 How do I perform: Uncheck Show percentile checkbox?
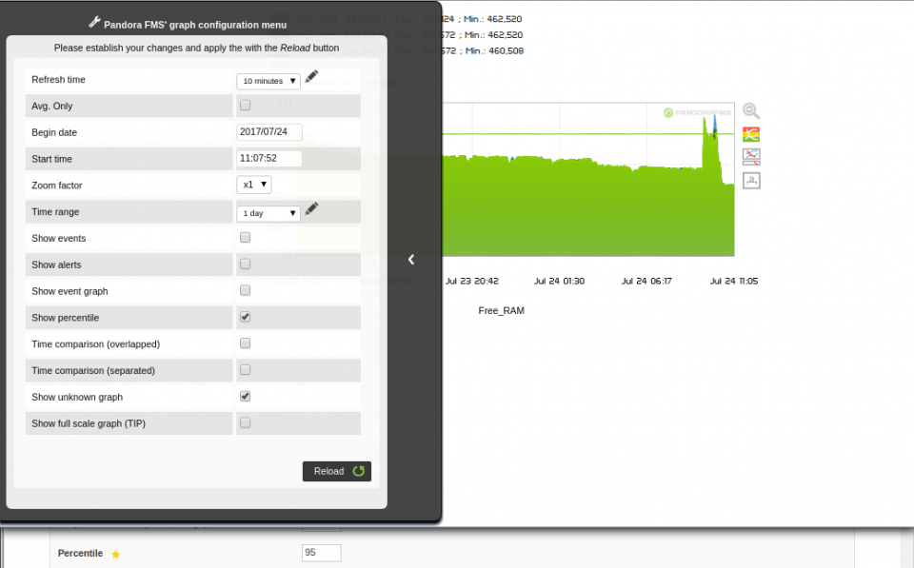coord(246,317)
